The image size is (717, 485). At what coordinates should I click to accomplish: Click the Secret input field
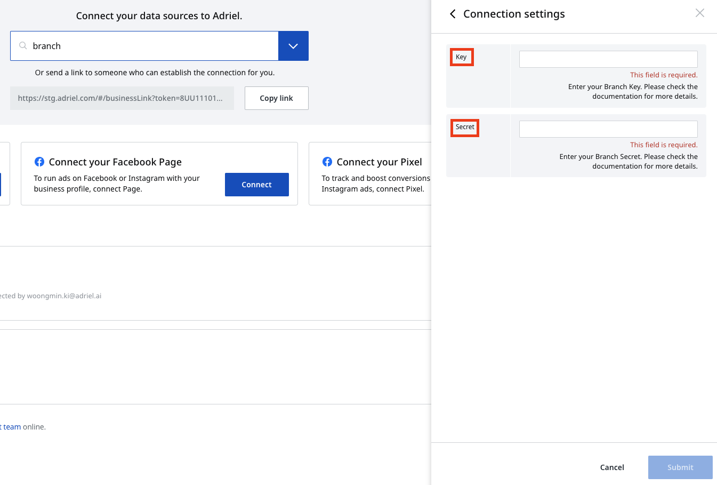(x=608, y=129)
